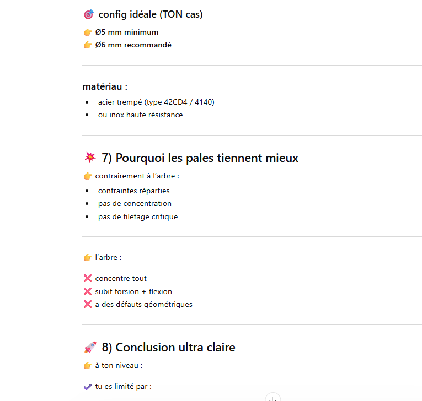Click the checkmark beside tu es limité par
This screenshot has height=401, width=422.
(x=87, y=387)
